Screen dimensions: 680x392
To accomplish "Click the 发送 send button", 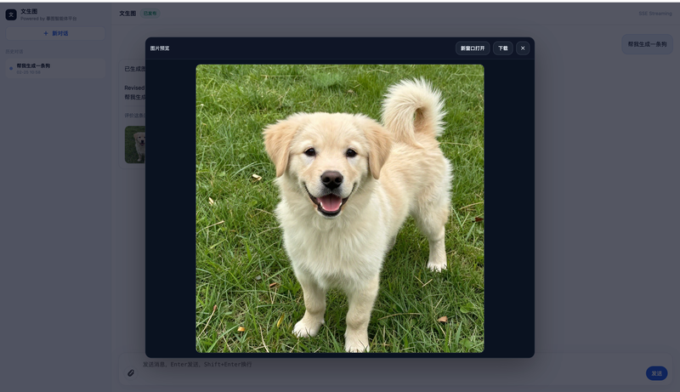I will point(656,373).
